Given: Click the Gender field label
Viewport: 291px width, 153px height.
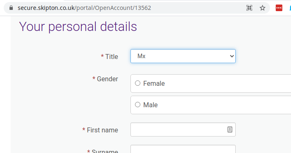Looking at the screenshot, I should tap(107, 79).
